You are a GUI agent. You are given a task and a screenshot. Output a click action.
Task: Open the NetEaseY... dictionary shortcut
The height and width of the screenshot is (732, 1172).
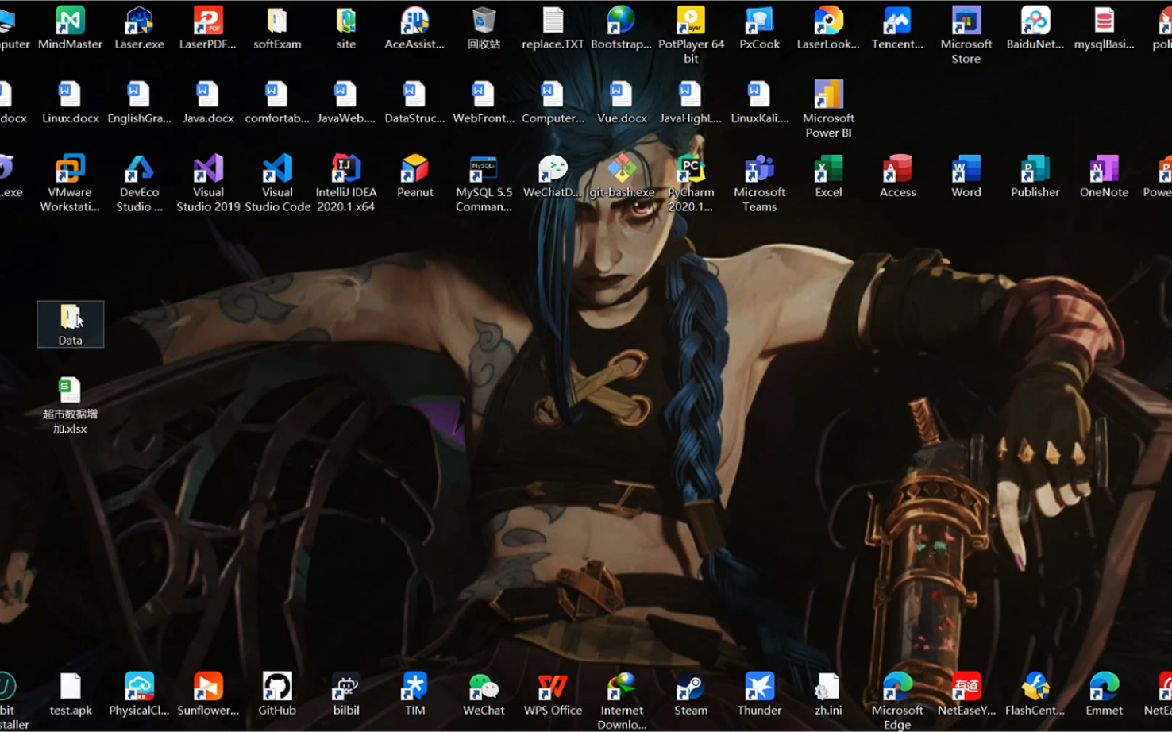(966, 694)
